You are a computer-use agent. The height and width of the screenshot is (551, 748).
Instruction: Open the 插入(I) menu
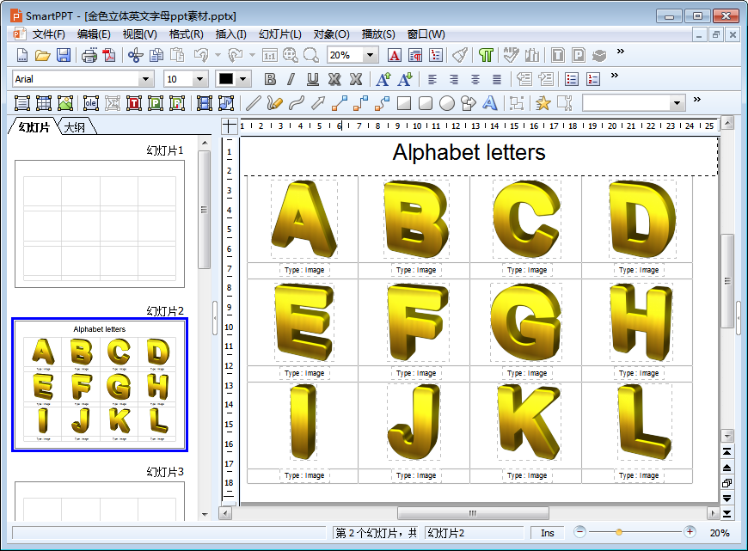pos(230,34)
